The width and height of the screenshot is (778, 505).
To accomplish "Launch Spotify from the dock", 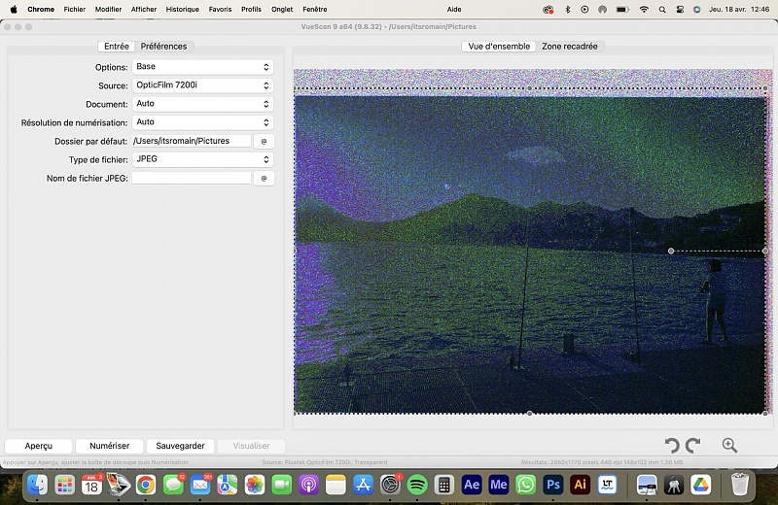I will pyautogui.click(x=417, y=484).
